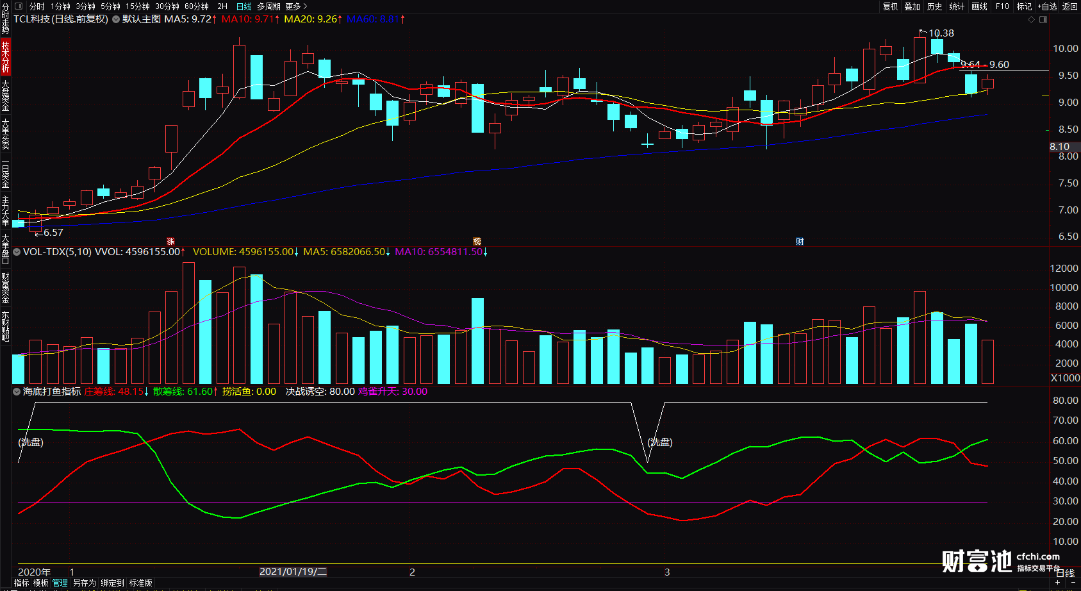Open the 主力大单 sidebar tab

5,211
